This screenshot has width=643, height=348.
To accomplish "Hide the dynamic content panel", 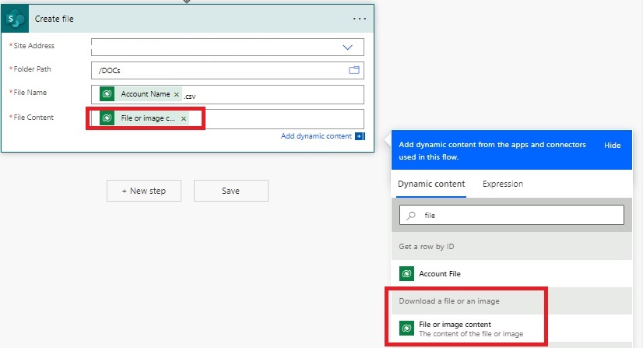I will point(612,146).
